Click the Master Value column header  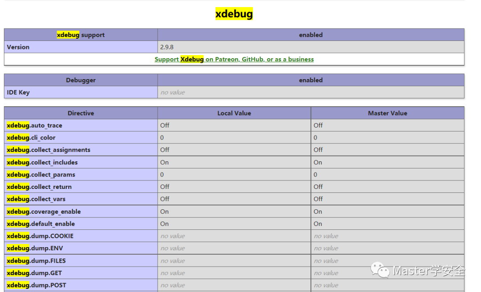click(387, 113)
